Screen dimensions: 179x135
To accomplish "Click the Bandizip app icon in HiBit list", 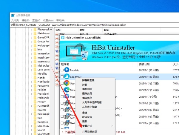I will pyautogui.click(x=67, y=70).
